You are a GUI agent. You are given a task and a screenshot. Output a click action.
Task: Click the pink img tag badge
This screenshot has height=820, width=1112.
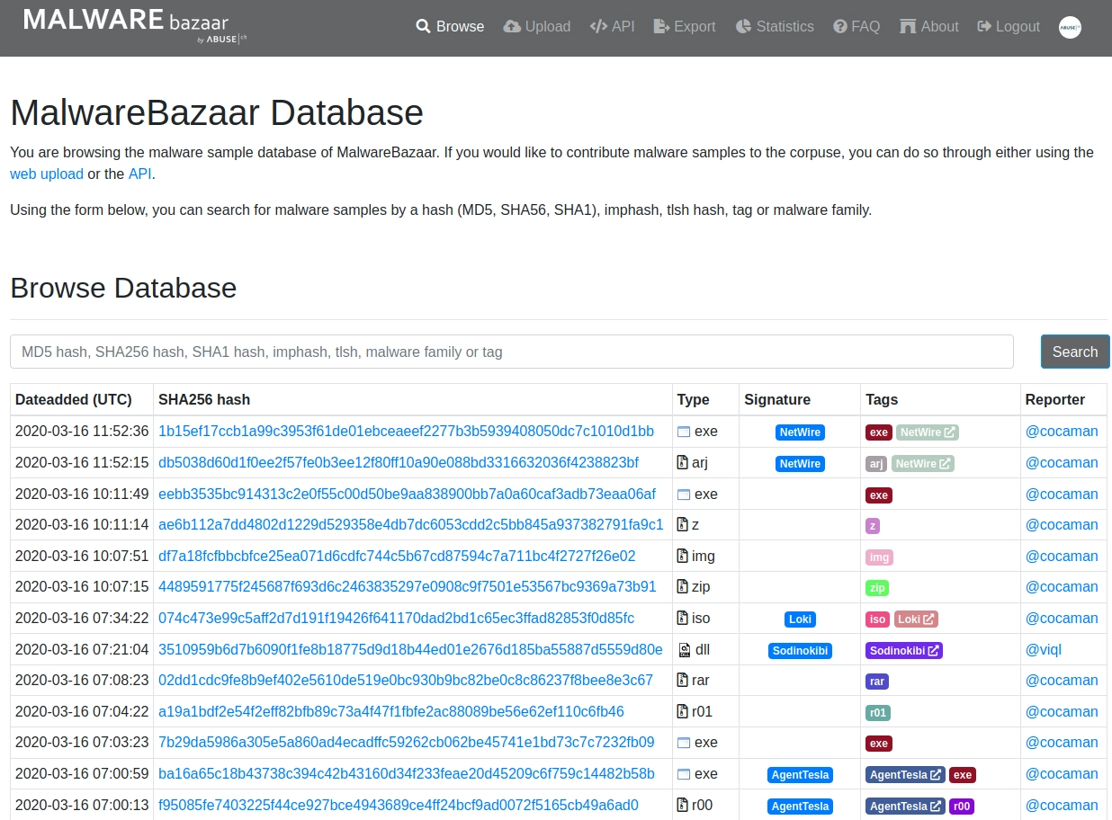pyautogui.click(x=879, y=557)
